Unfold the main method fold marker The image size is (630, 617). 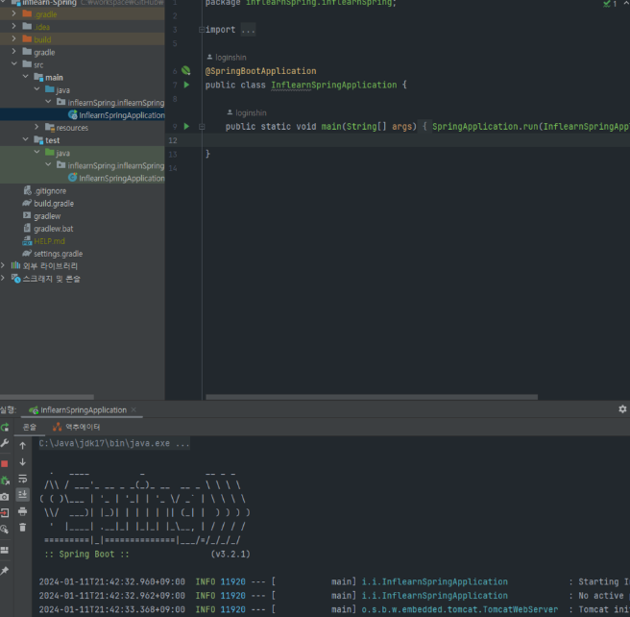click(x=202, y=127)
